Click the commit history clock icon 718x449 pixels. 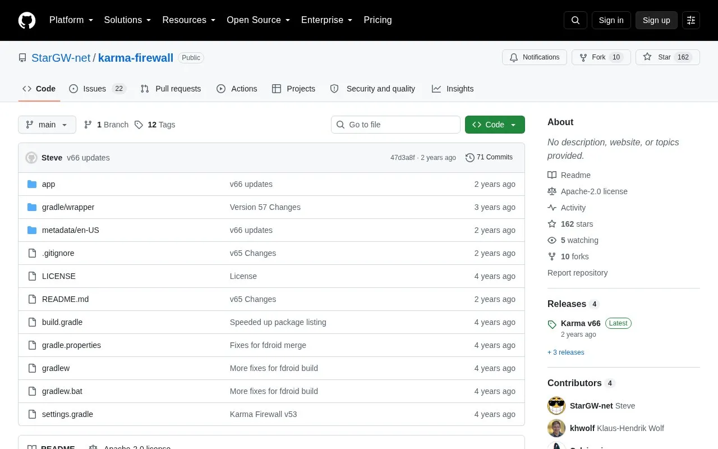470,158
